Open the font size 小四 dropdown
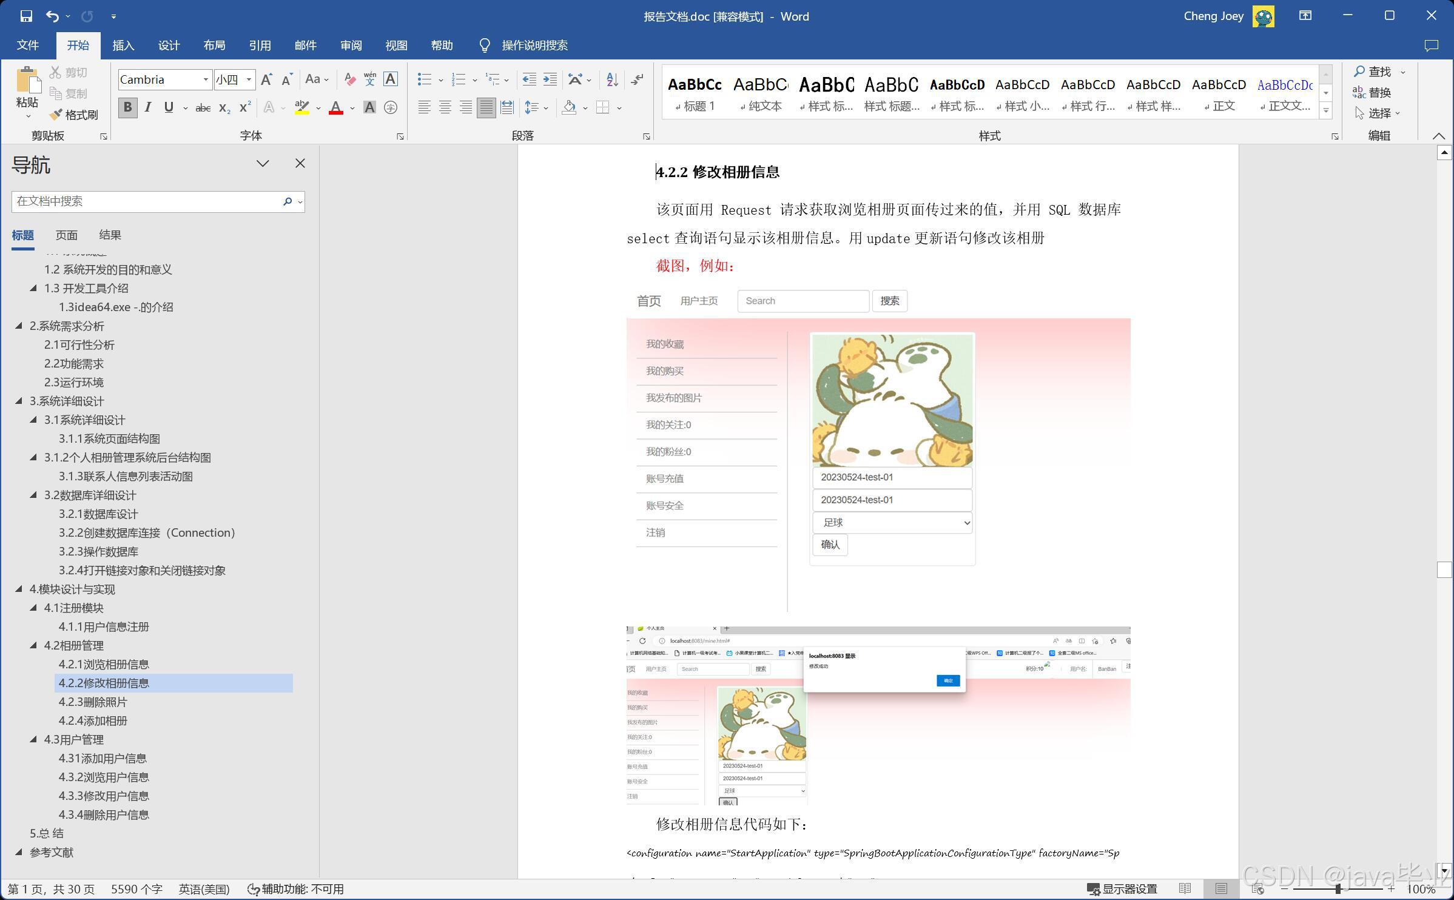This screenshot has height=900, width=1454. (249, 79)
